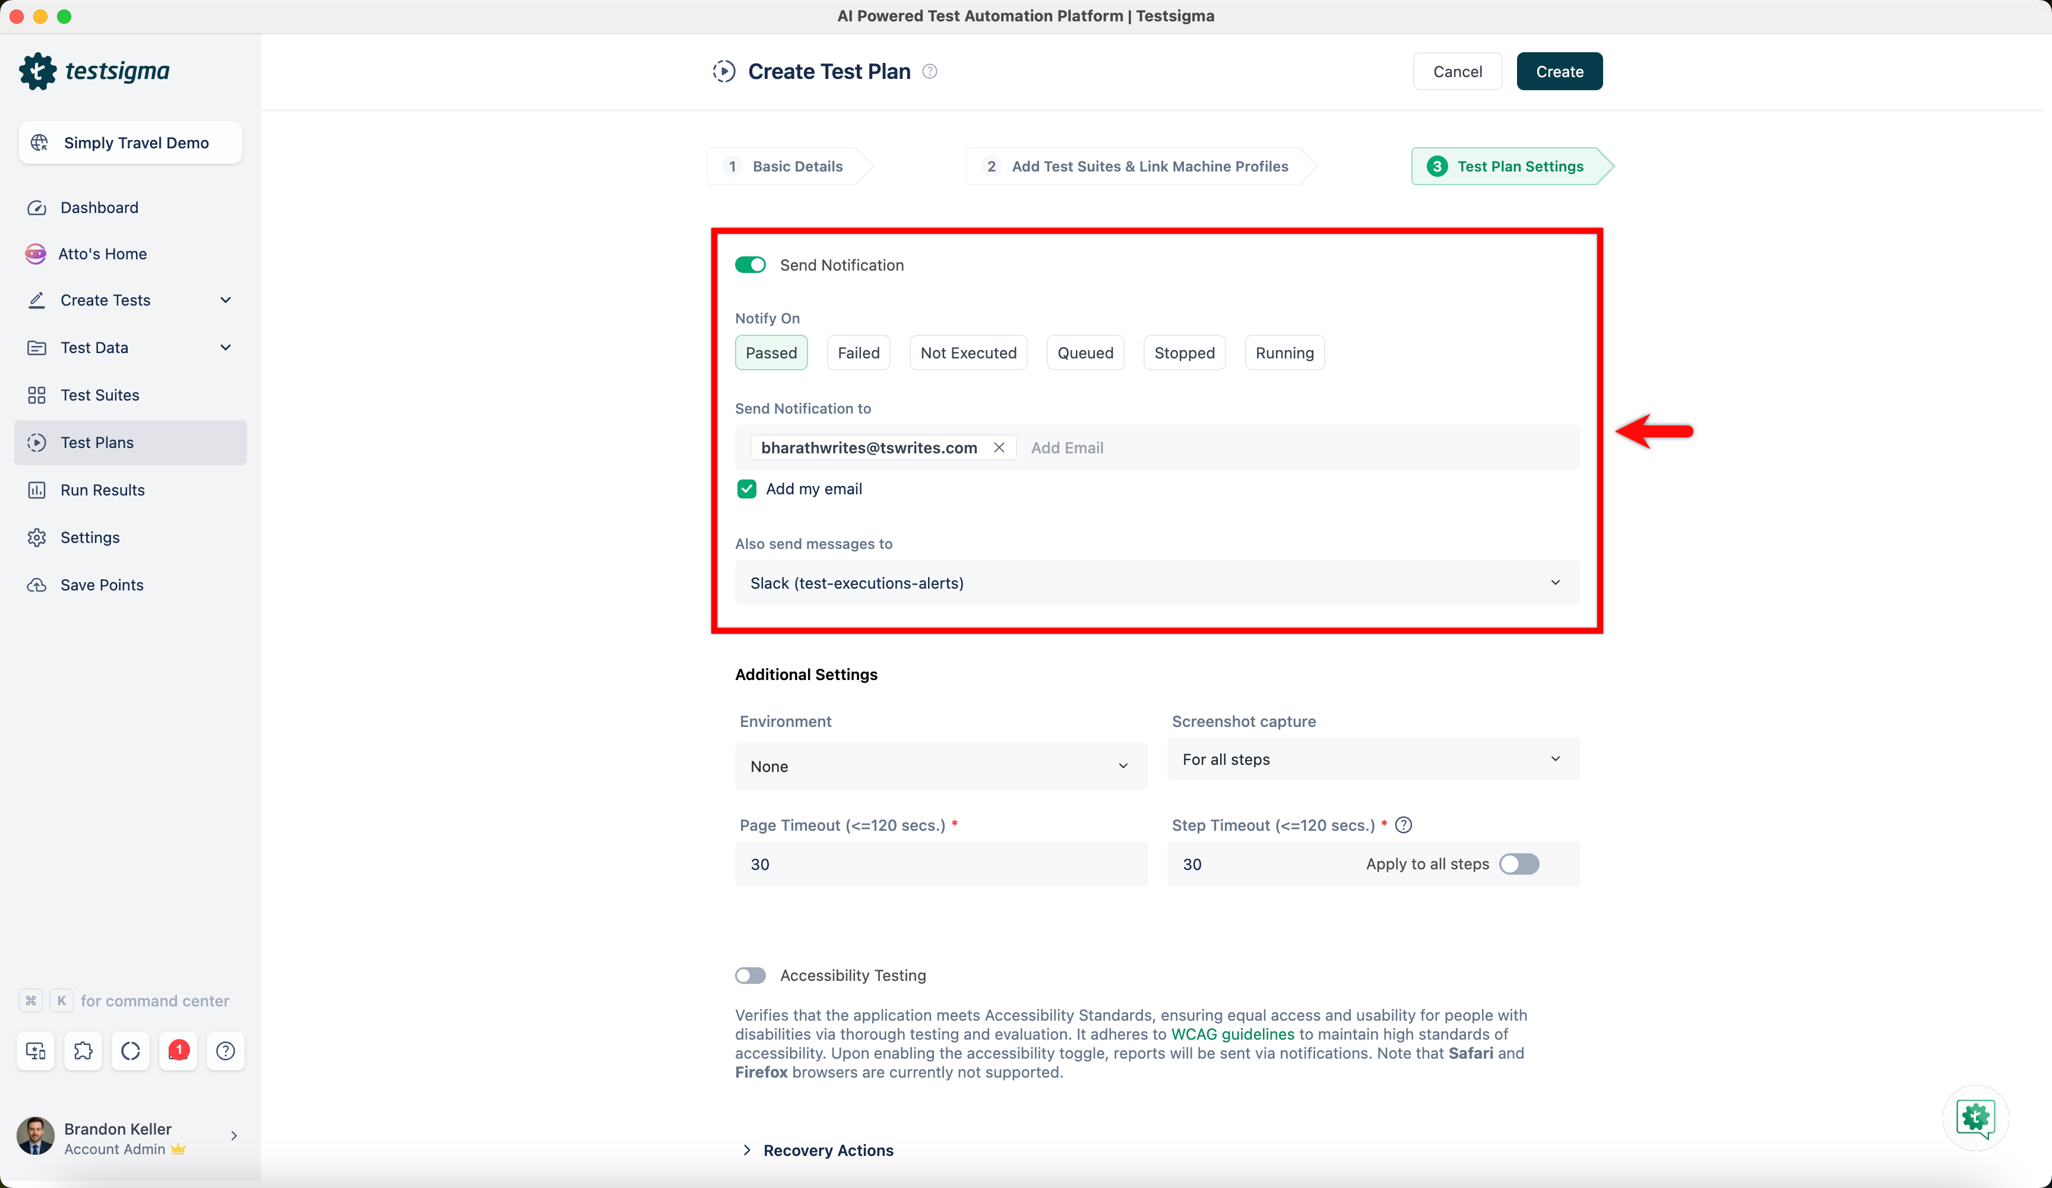The width and height of the screenshot is (2052, 1188).
Task: Enable the Accessibility Testing toggle
Action: [x=750, y=975]
